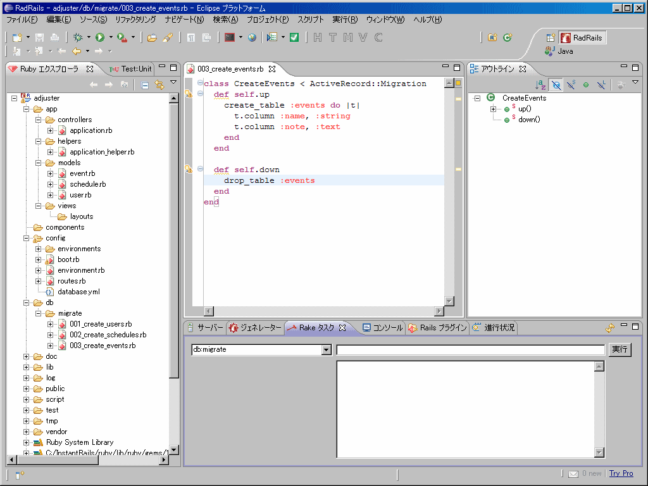Open the Debug launch icon in the toolbar

[77, 37]
